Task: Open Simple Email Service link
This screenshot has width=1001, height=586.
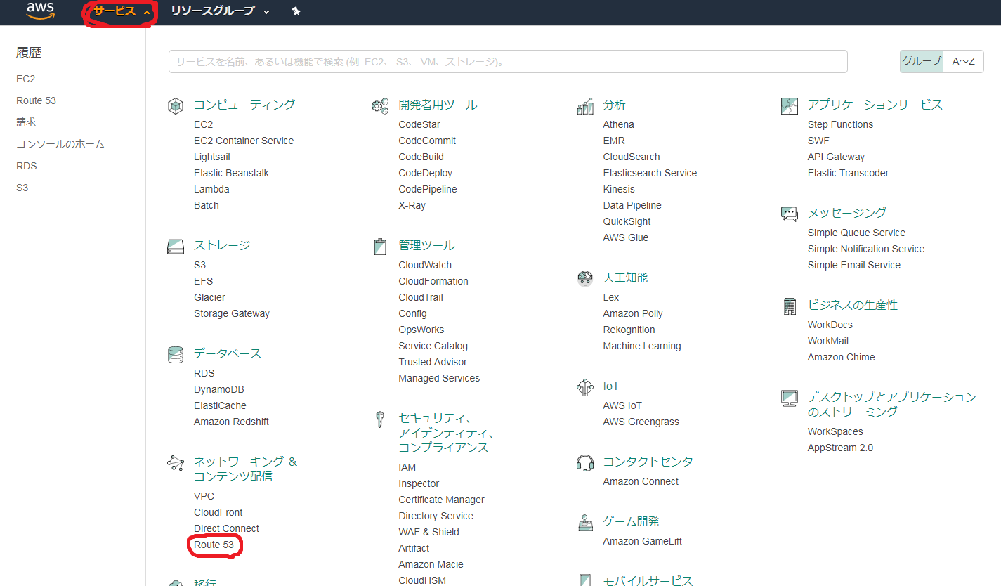Action: coord(853,265)
